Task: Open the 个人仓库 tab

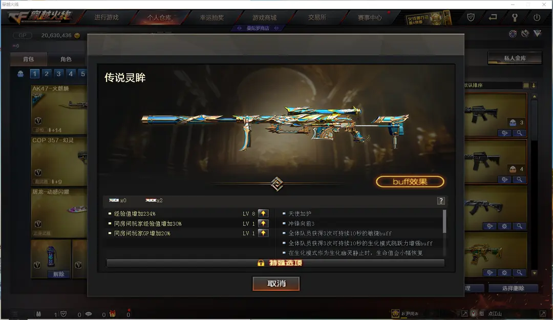Action: [x=159, y=17]
